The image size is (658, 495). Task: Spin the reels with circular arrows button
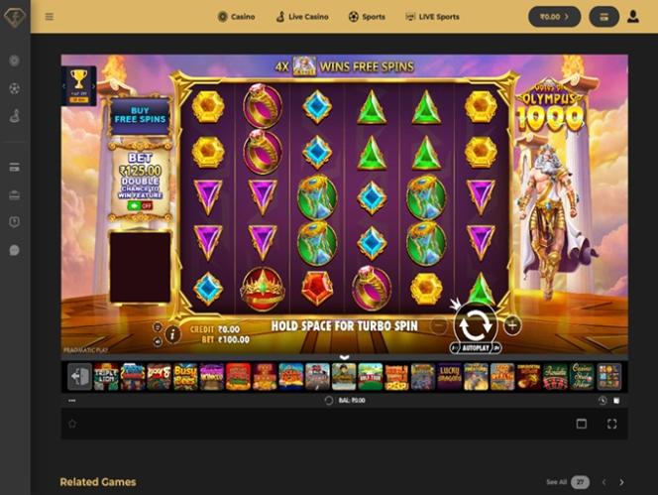point(476,324)
